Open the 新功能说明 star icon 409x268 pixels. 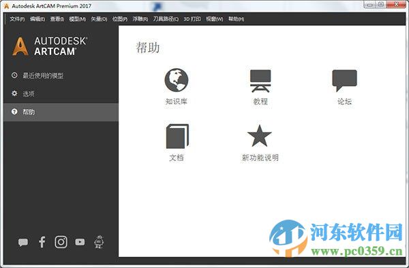click(260, 136)
